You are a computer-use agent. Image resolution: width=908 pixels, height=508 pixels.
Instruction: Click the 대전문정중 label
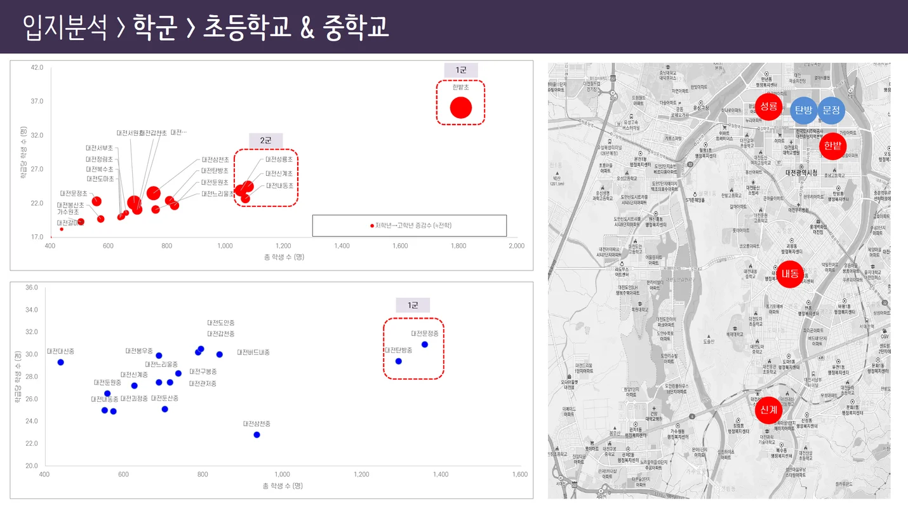pyautogui.click(x=425, y=333)
